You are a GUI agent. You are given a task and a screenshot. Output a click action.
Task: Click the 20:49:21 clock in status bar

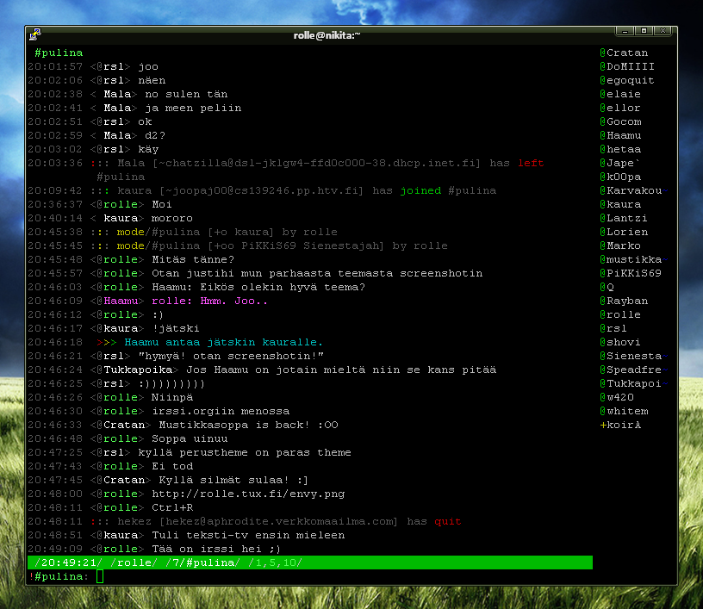pos(69,562)
